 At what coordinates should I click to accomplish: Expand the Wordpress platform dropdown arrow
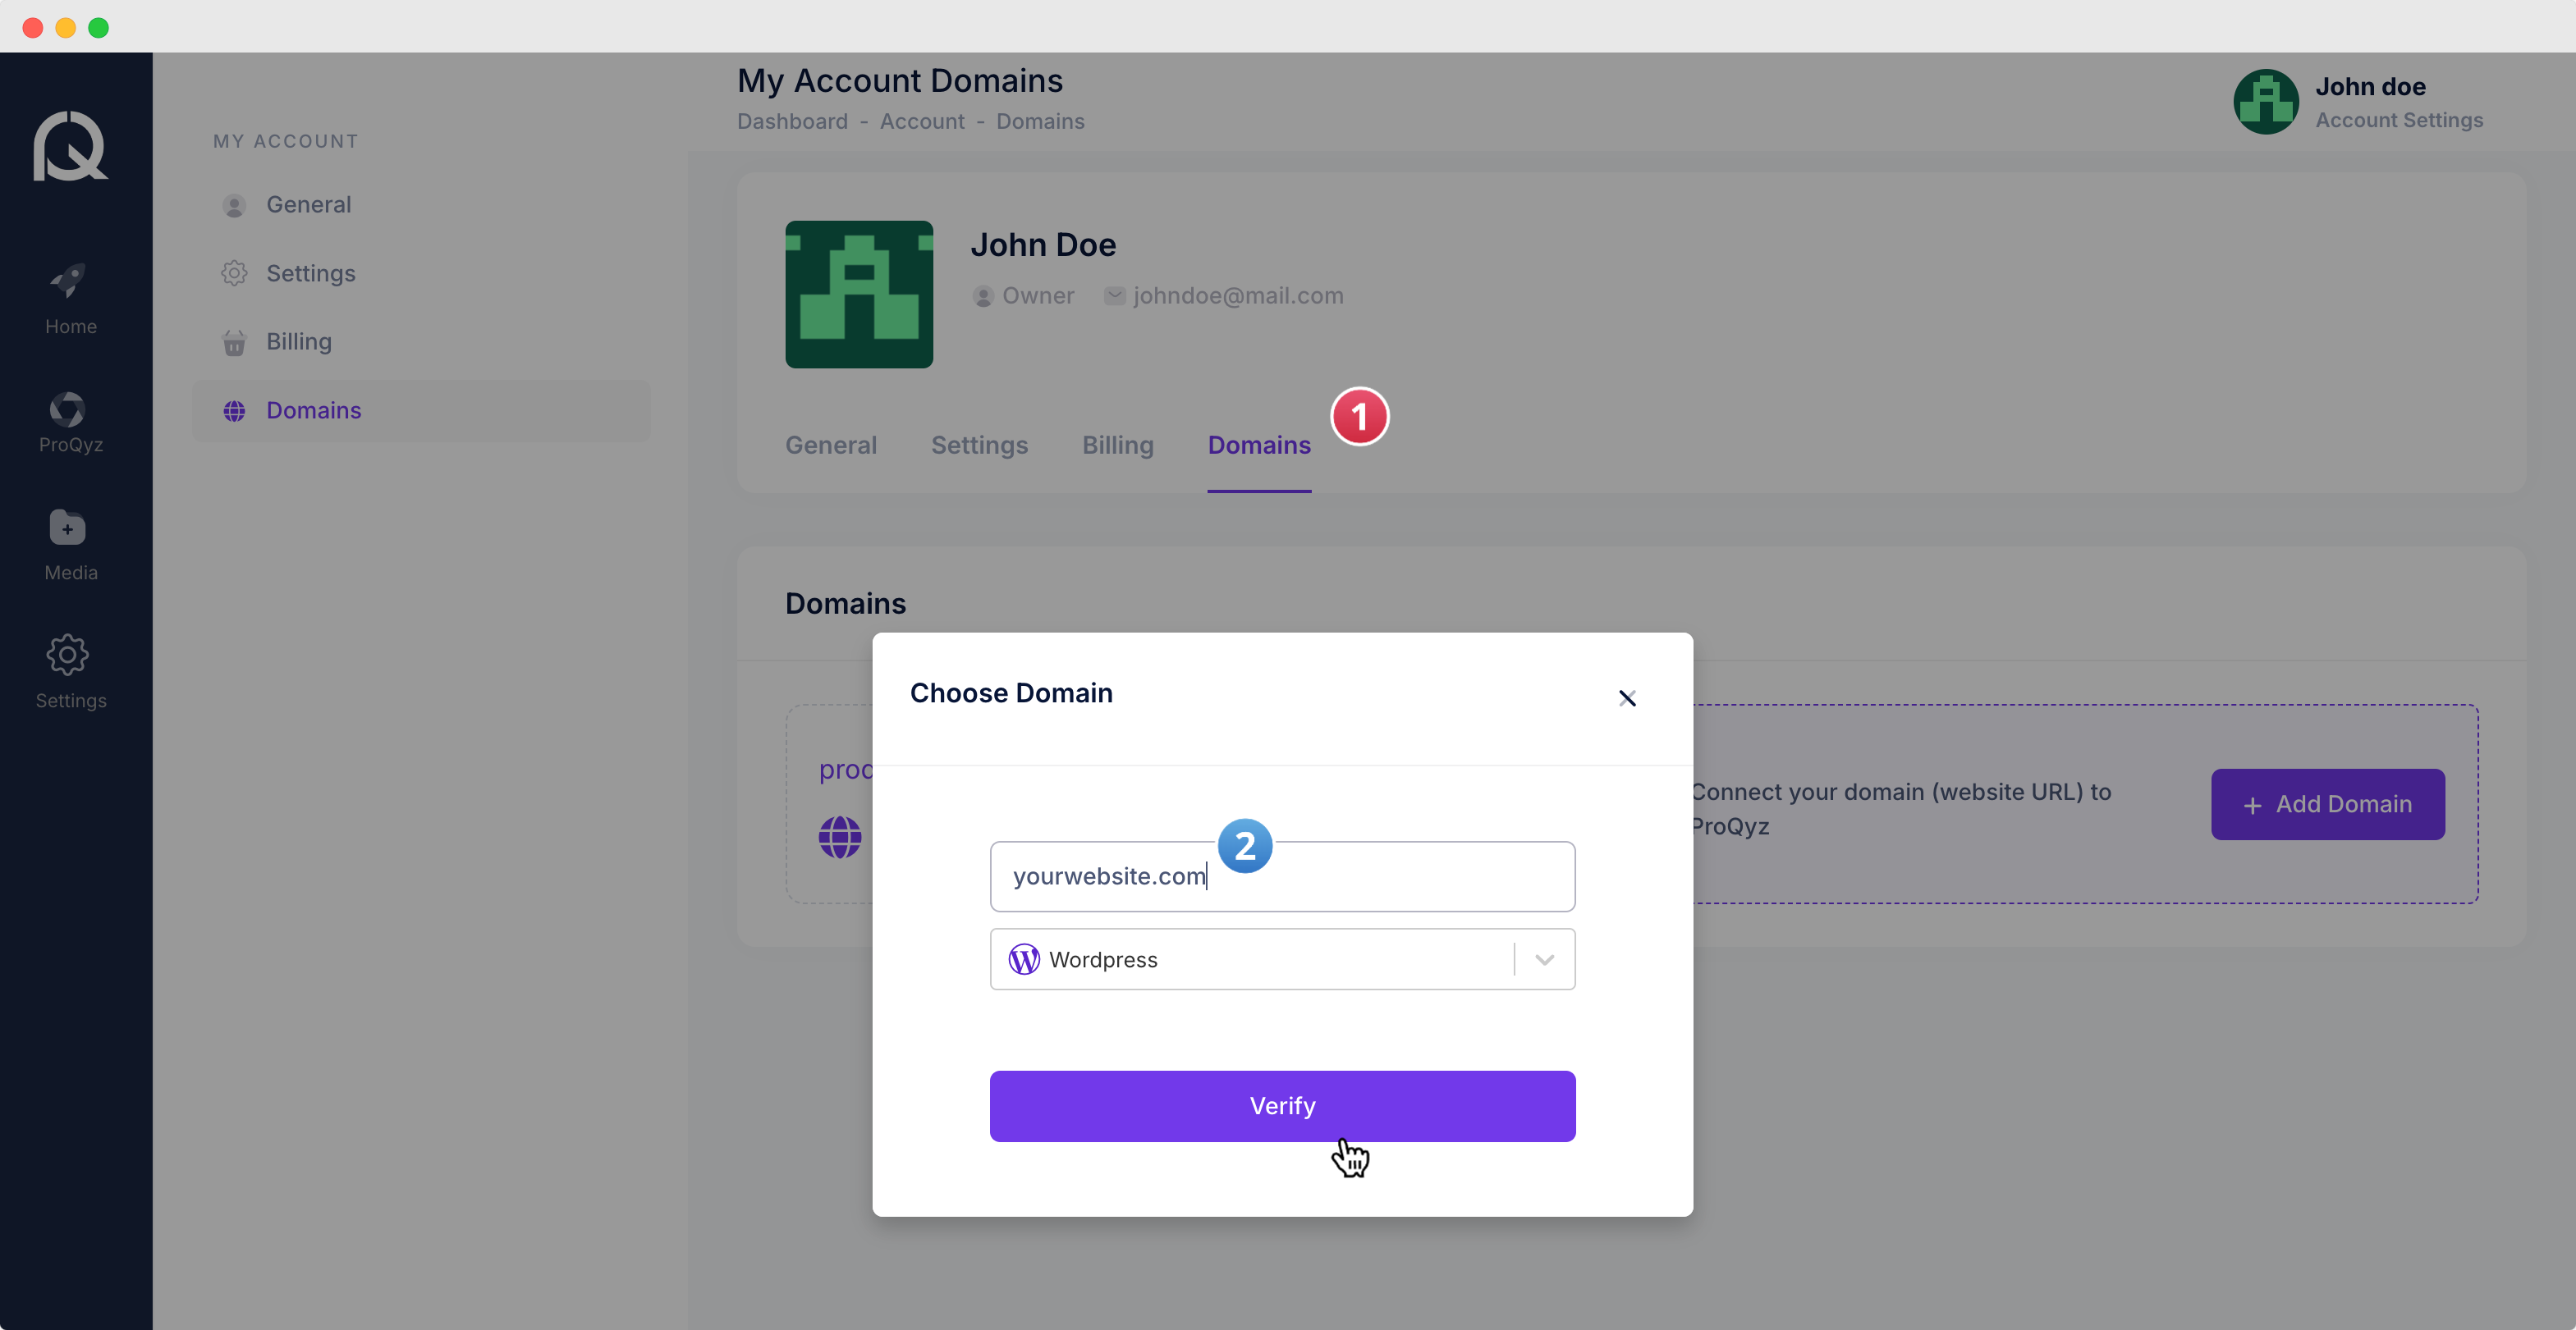(x=1544, y=959)
